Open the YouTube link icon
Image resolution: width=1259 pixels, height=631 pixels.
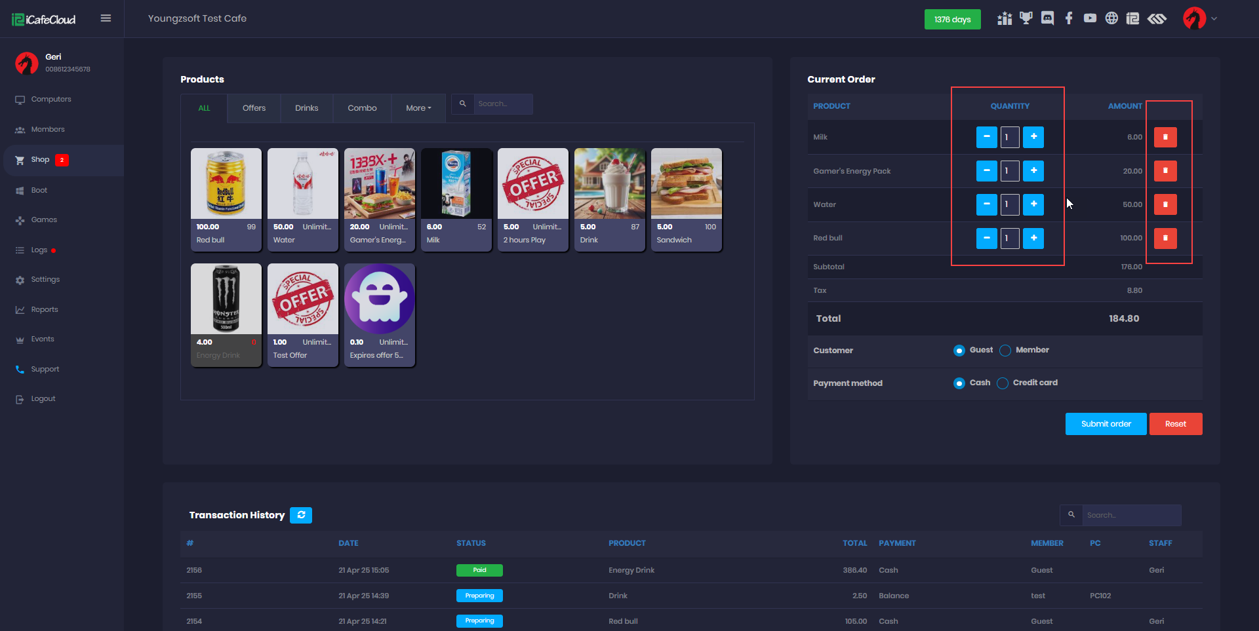(1090, 18)
